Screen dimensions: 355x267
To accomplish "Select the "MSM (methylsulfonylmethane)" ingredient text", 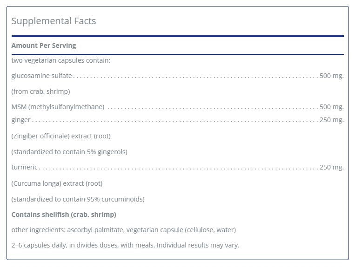I will (x=58, y=107).
